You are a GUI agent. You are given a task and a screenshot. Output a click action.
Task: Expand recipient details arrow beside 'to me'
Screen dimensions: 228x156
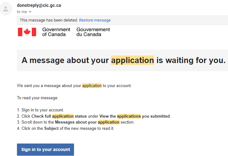pyautogui.click(x=30, y=12)
